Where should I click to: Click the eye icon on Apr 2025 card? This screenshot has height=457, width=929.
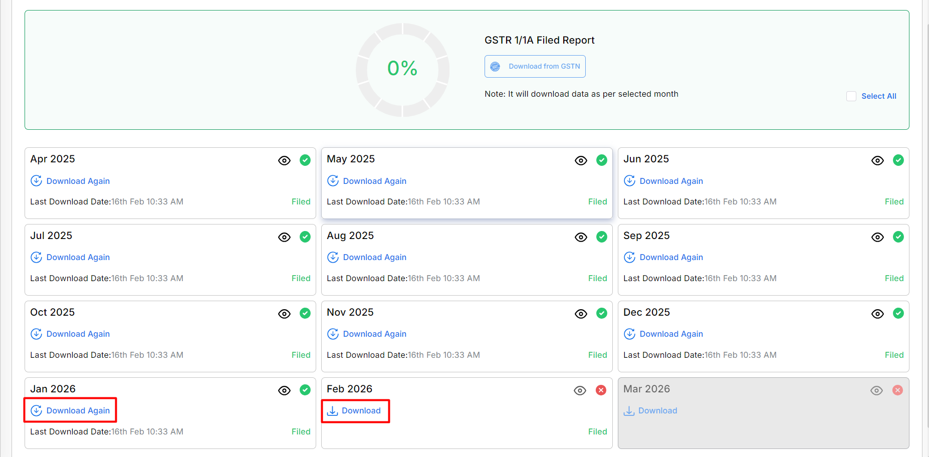(x=284, y=160)
